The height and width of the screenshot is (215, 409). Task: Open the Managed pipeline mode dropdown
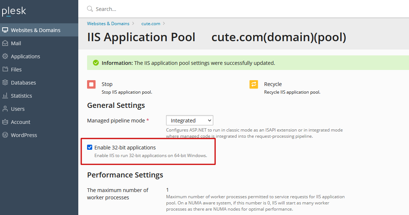(190, 120)
